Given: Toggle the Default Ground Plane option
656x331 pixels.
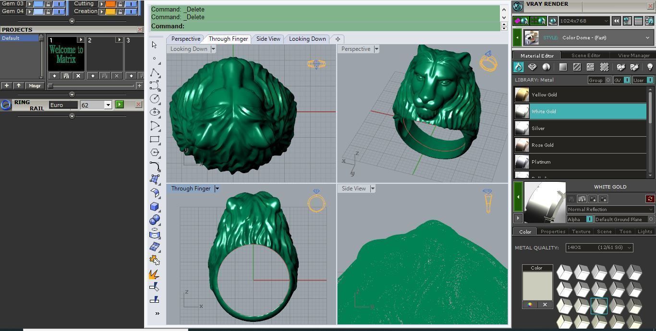Looking at the screenshot, I should 651,219.
